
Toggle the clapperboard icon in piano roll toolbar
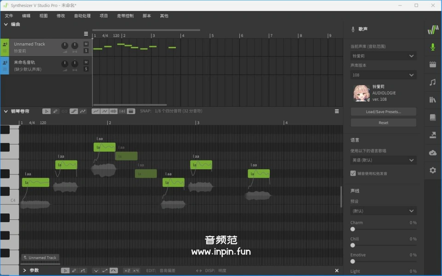click(131, 111)
